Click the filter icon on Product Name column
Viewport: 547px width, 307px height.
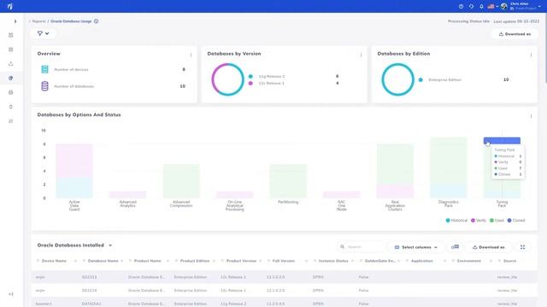pyautogui.click(x=130, y=261)
